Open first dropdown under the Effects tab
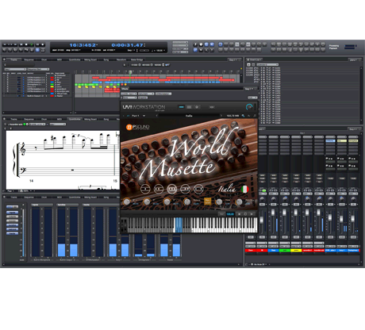 [x=129, y=94]
